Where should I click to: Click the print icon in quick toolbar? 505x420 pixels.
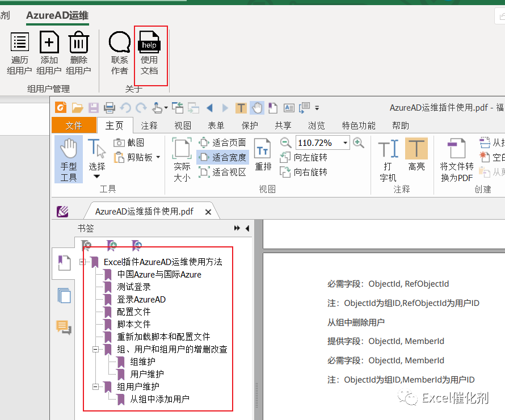[x=110, y=108]
